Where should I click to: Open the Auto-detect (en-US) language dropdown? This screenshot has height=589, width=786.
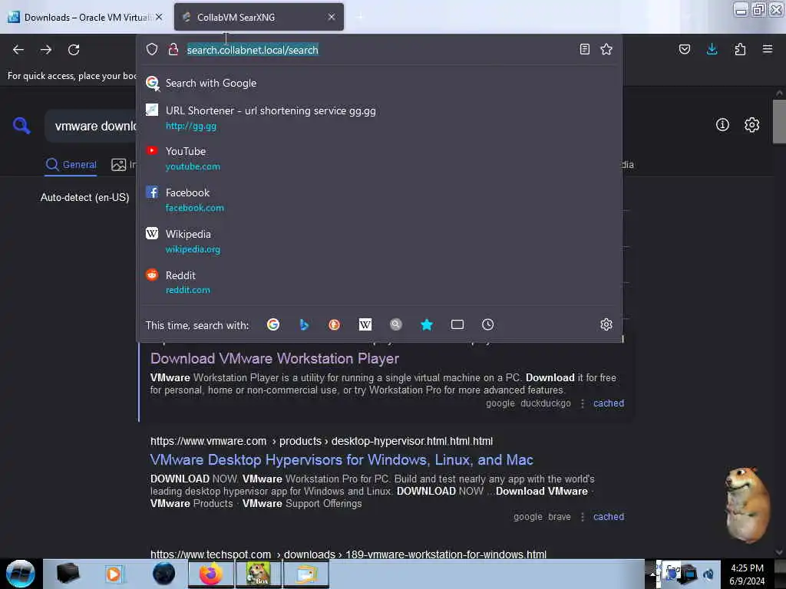[84, 197]
